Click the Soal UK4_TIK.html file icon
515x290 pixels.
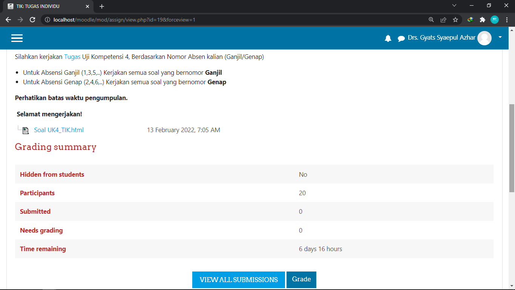(26, 130)
